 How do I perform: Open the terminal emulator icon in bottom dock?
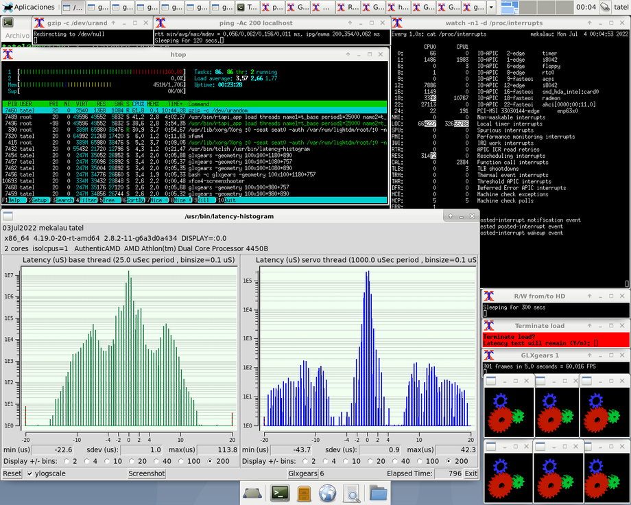coord(279,493)
